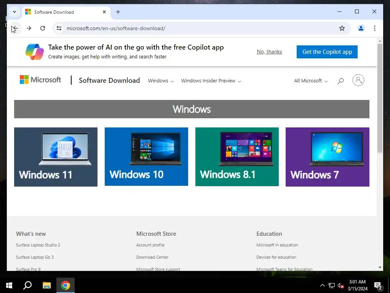390x293 pixels.
Task: Open the Windows 8.1 tile
Action: click(237, 157)
